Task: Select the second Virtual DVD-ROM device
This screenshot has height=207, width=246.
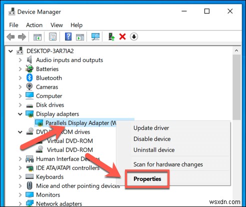Action: (x=70, y=150)
